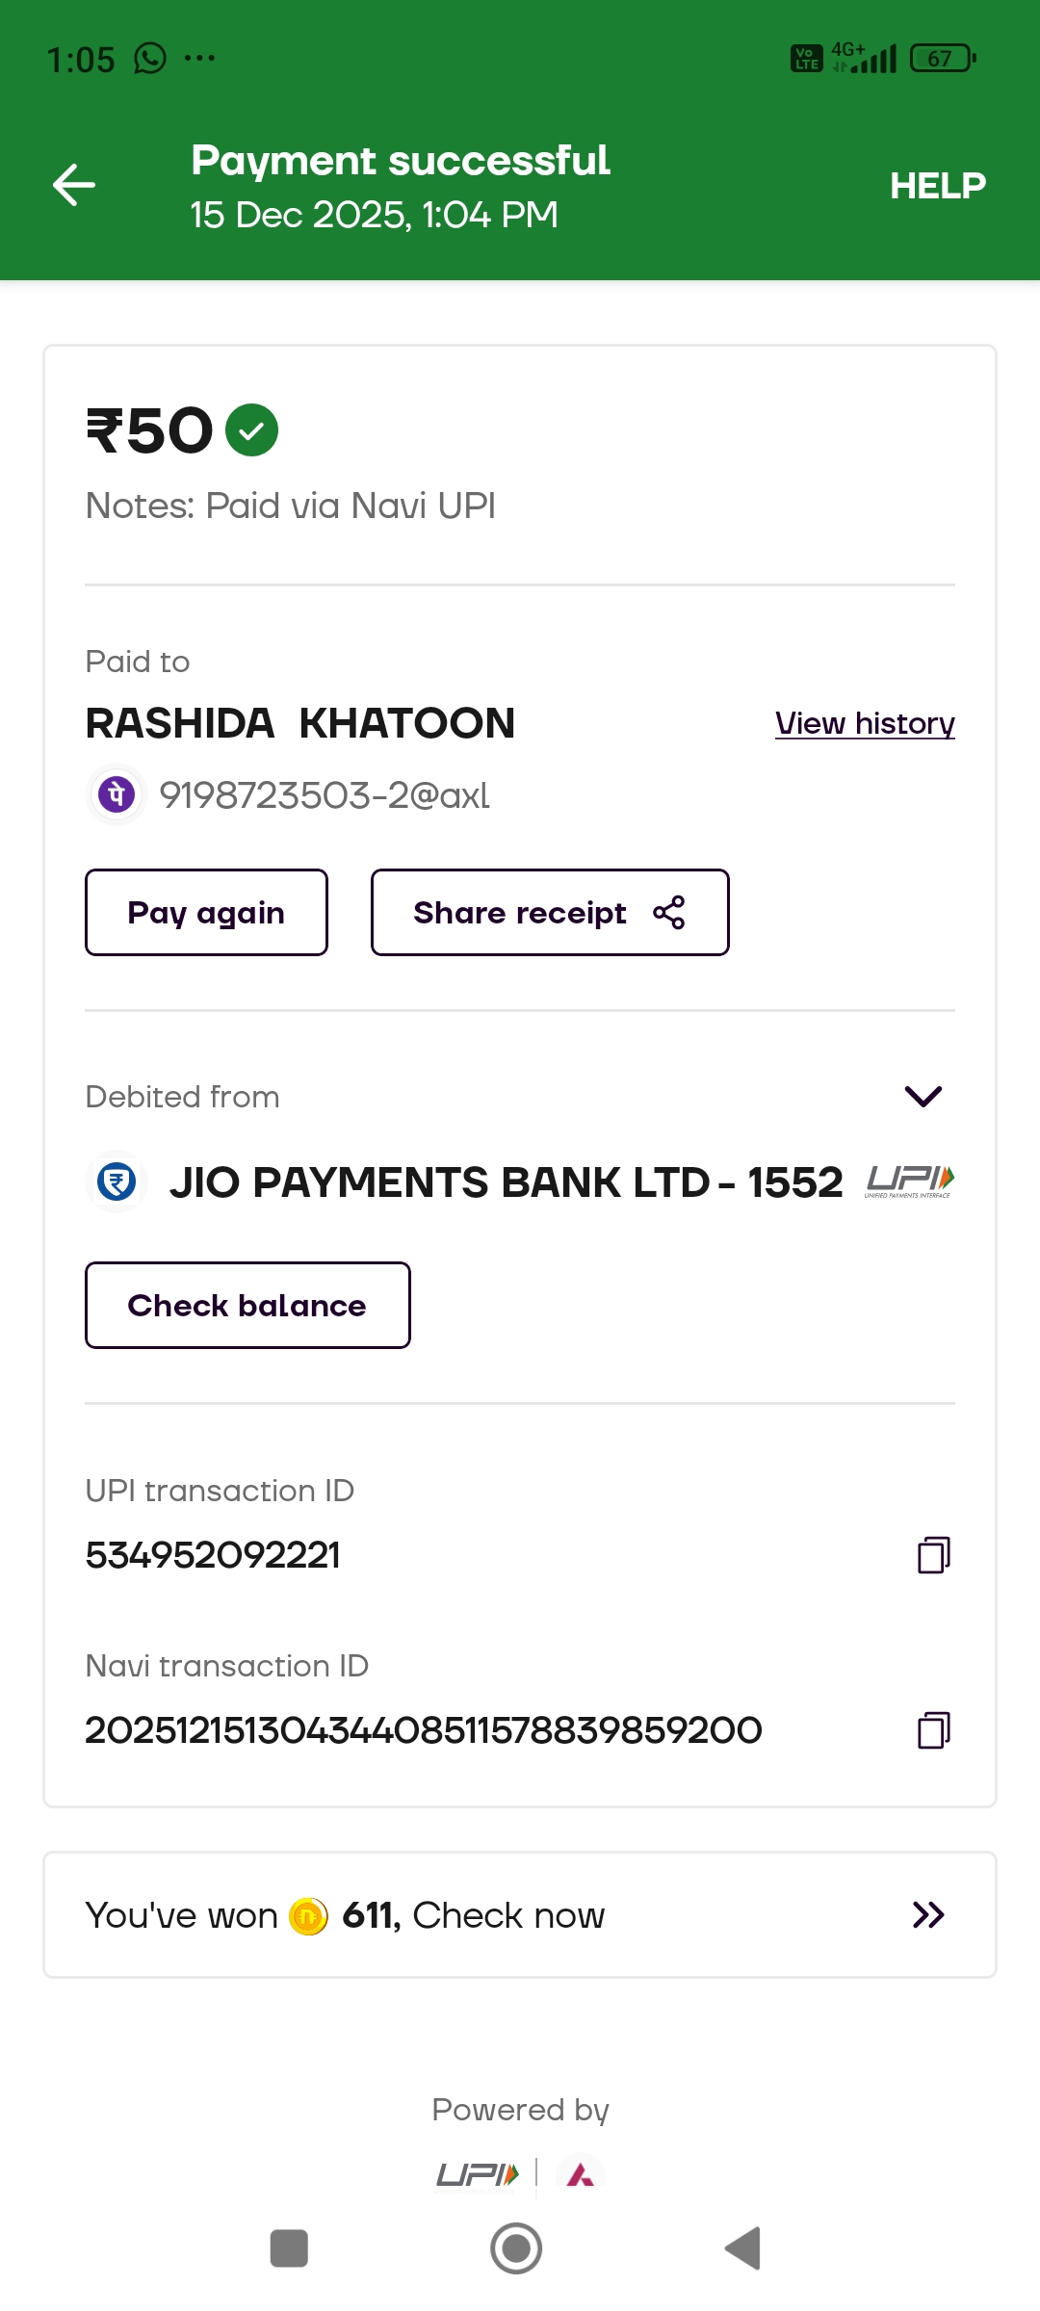The height and width of the screenshot is (2311, 1040).
Task: Open the HELP menu
Action: [x=937, y=185]
